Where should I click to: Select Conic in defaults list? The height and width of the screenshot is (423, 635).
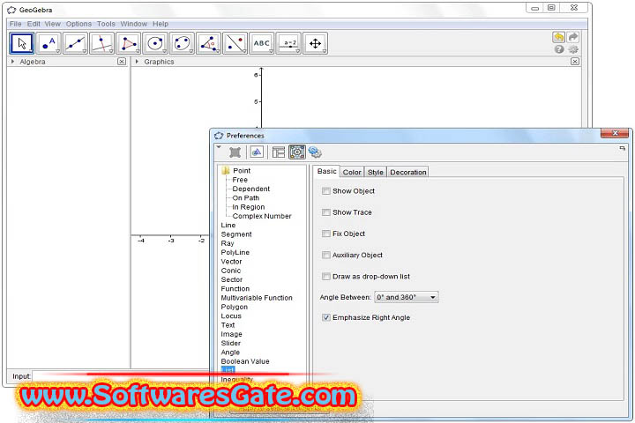[231, 271]
